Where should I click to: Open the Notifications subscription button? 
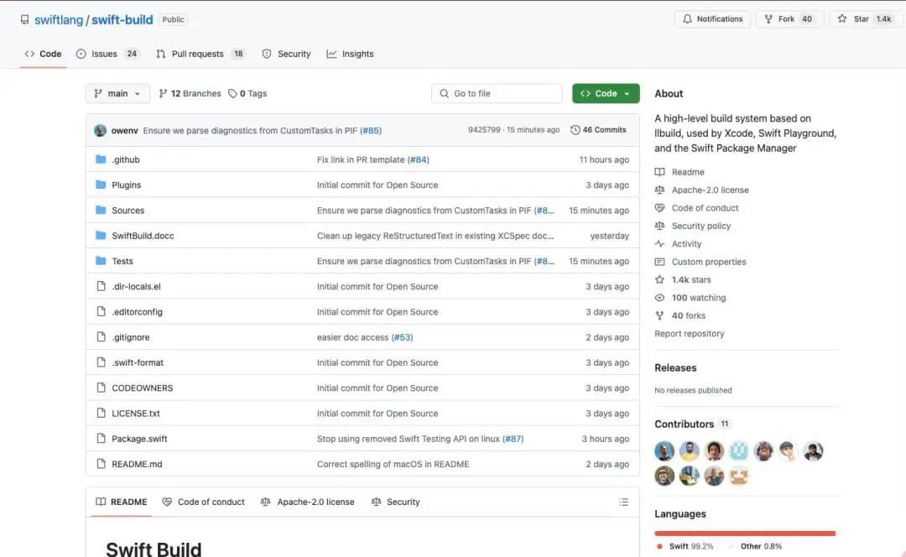point(712,19)
